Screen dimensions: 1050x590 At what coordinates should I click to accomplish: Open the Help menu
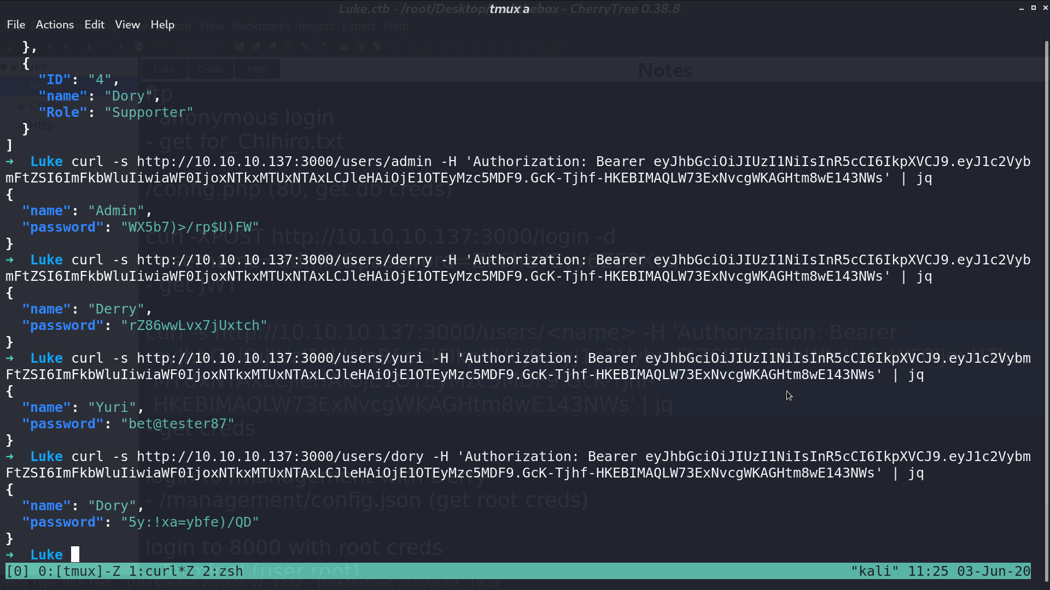tap(162, 25)
